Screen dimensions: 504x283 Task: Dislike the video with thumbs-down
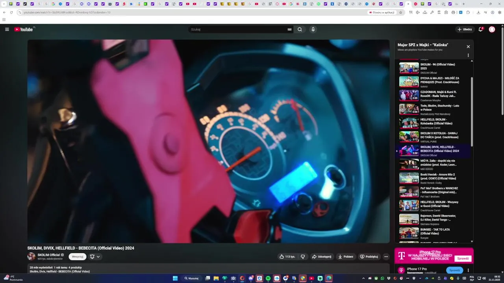point(303,257)
